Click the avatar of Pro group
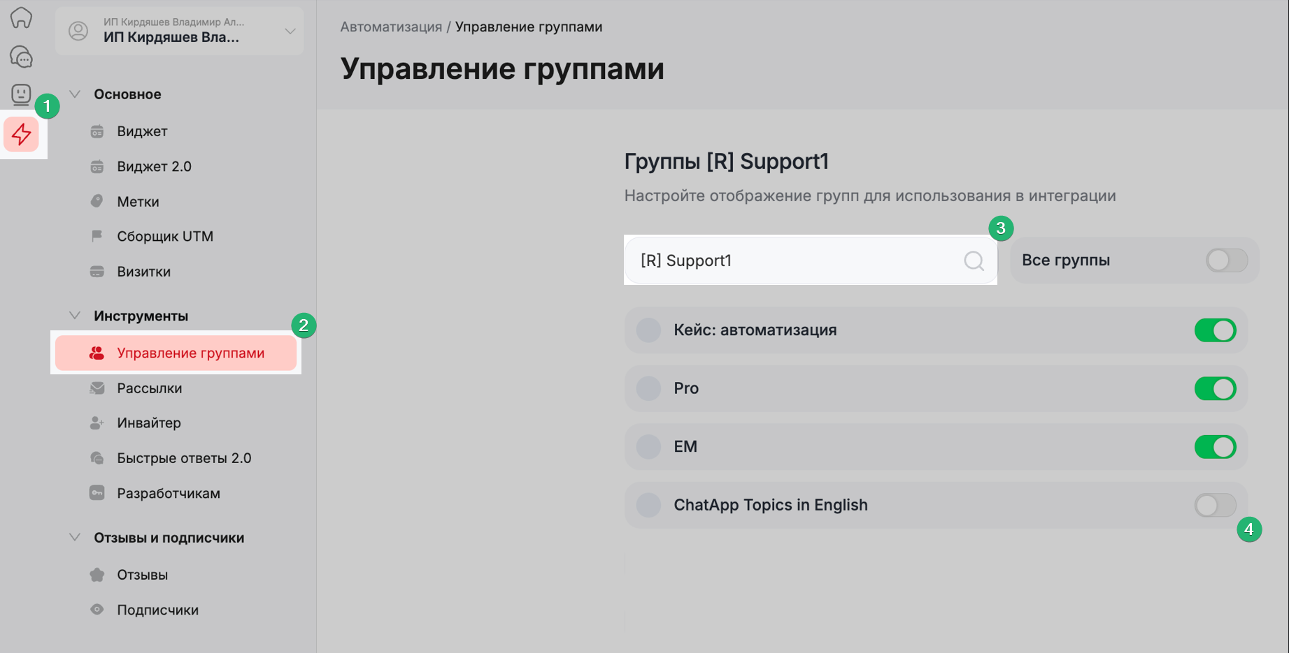Viewport: 1289px width, 653px height. click(648, 388)
